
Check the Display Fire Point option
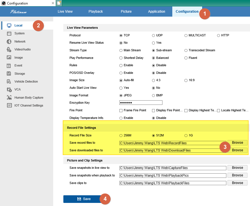coord(153,110)
